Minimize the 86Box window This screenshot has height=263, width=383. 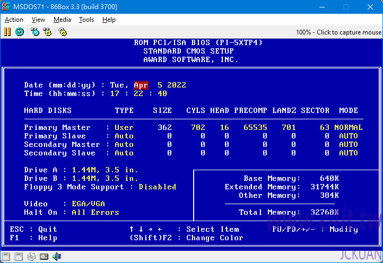point(322,7)
